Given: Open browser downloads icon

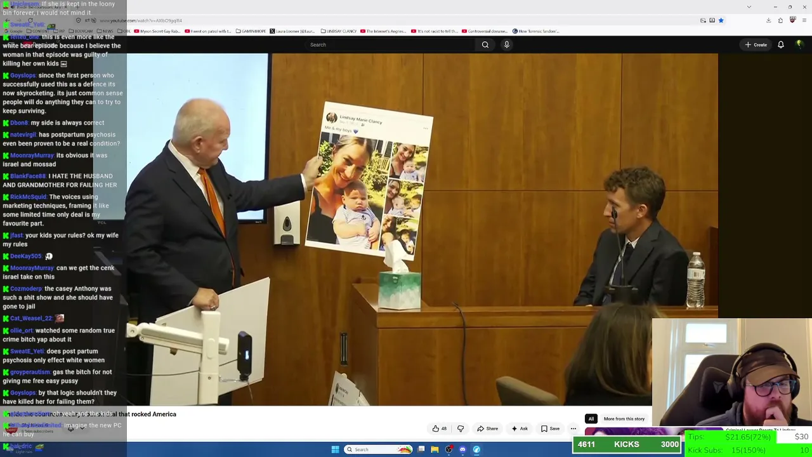Looking at the screenshot, I should click(x=768, y=20).
